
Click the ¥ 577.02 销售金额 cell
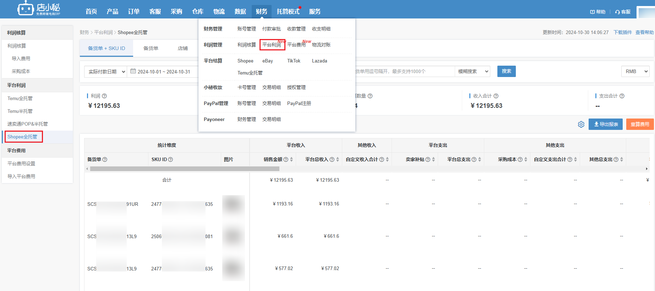coord(284,268)
